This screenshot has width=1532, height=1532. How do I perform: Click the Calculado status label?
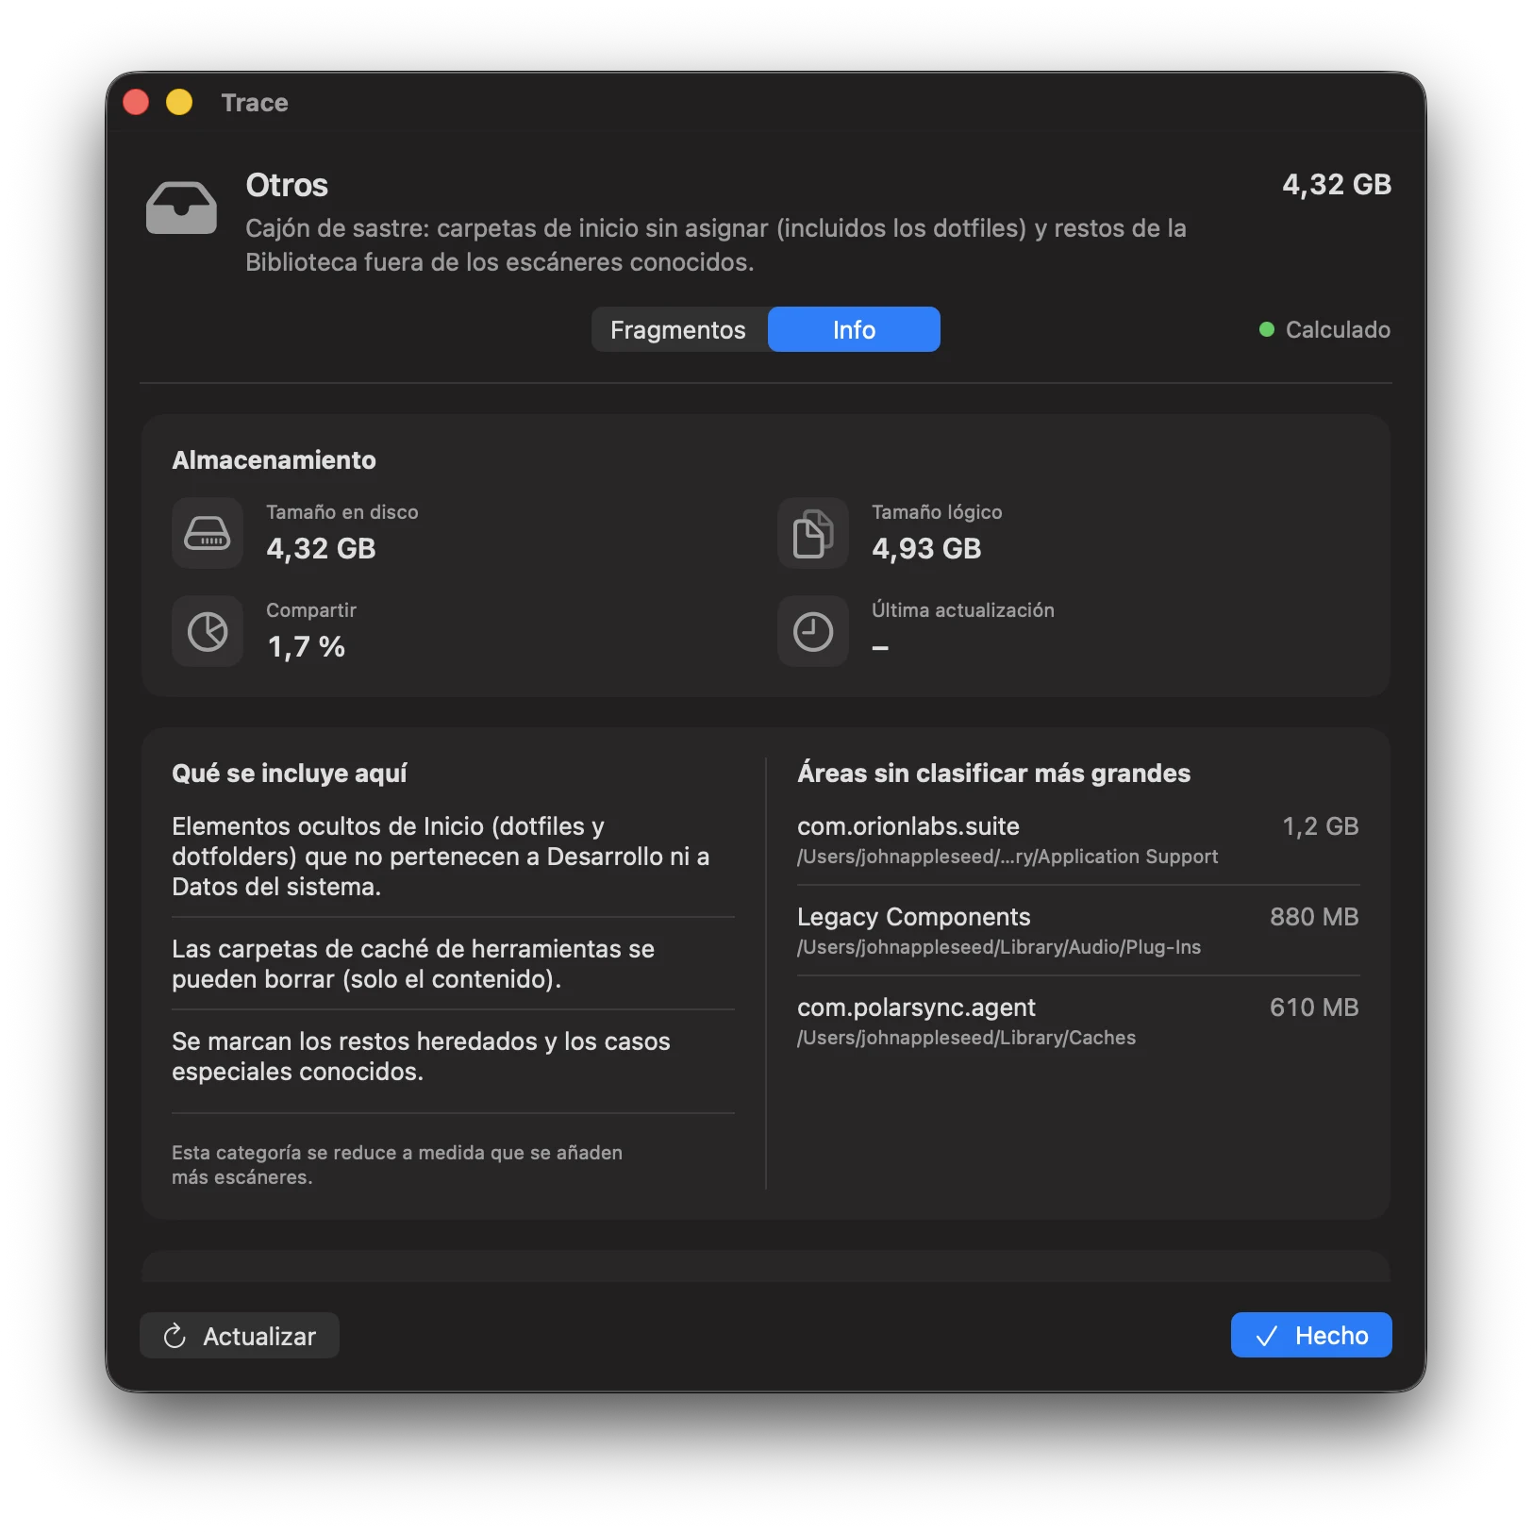tap(1338, 329)
